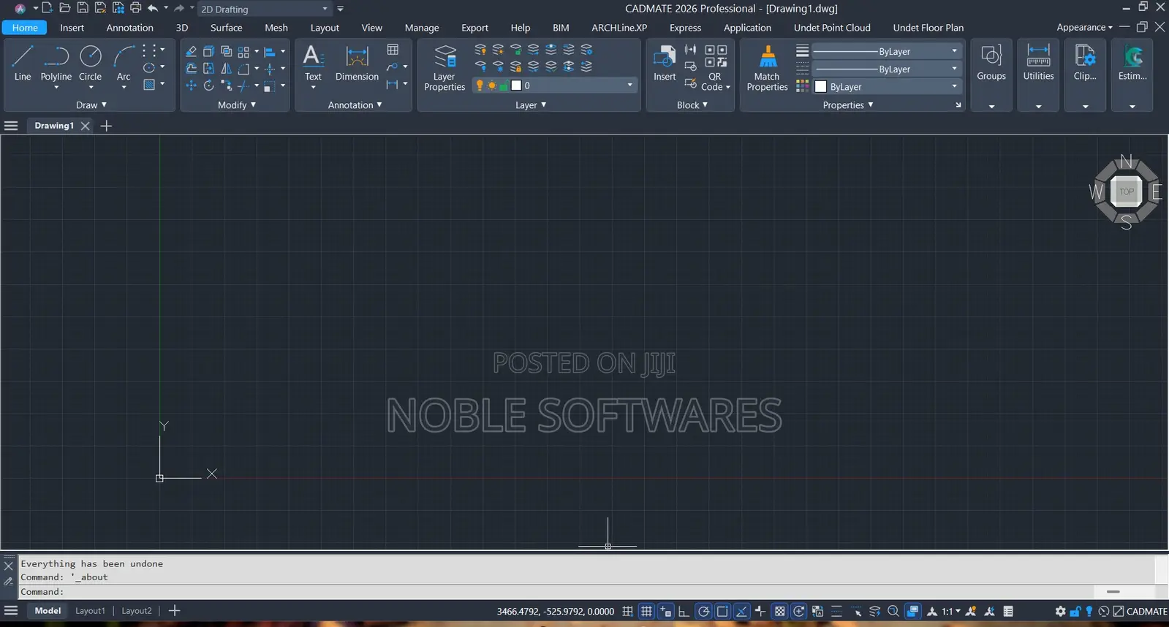Toggle grid display in status bar
This screenshot has height=627, width=1169.
646,611
